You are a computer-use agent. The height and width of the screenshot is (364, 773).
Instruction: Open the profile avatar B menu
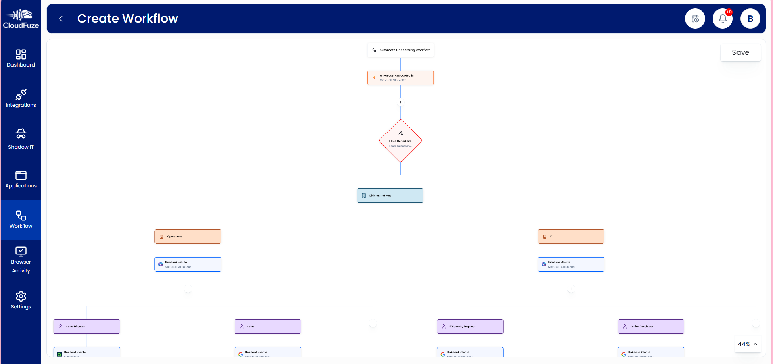click(750, 18)
